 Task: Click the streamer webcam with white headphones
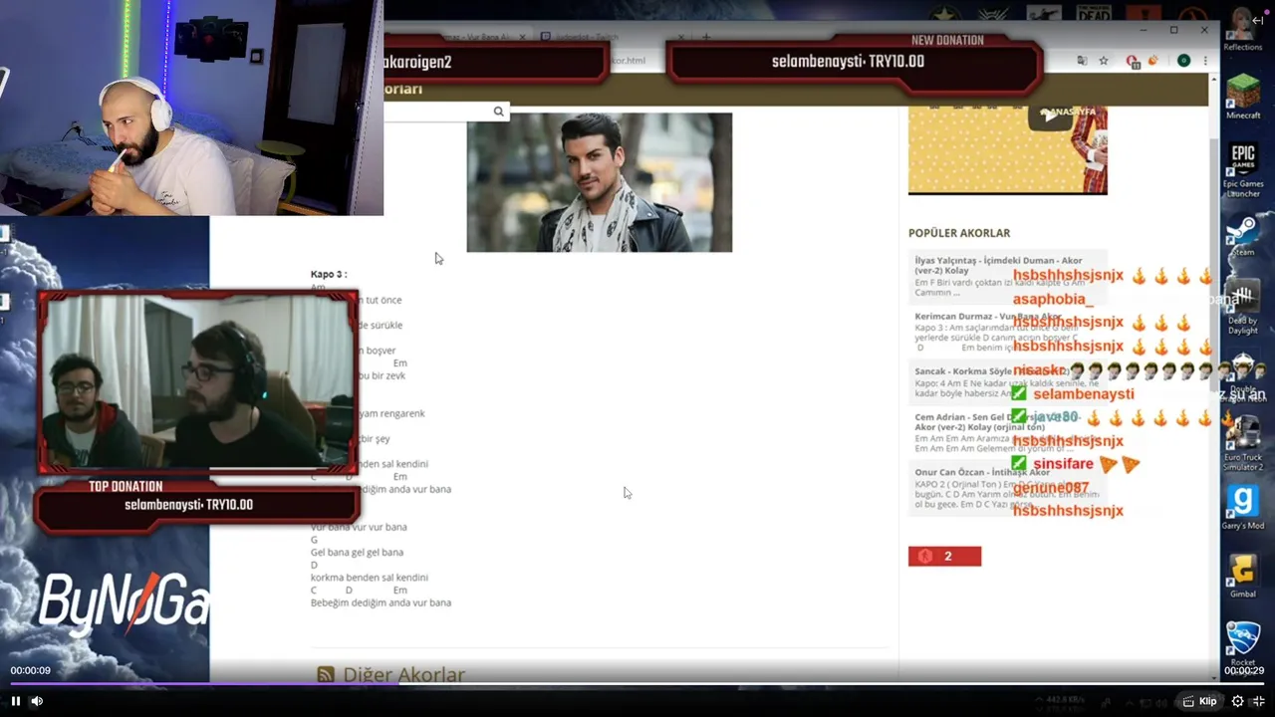[x=191, y=108]
